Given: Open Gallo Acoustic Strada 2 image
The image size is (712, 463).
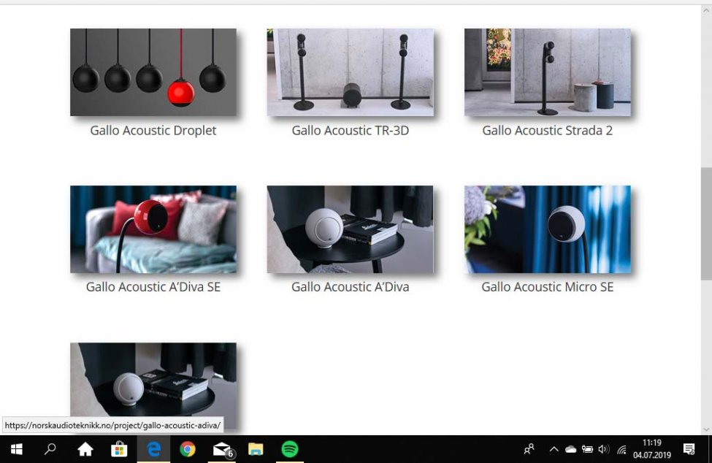Looking at the screenshot, I should point(547,72).
